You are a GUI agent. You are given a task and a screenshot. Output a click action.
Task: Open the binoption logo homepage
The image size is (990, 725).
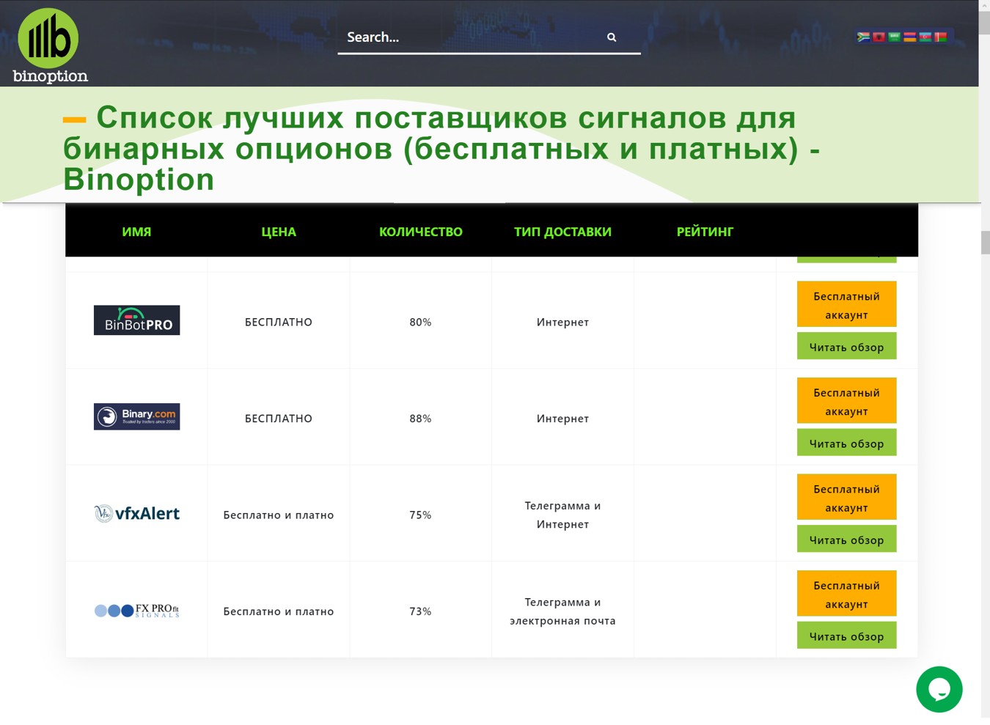click(50, 45)
